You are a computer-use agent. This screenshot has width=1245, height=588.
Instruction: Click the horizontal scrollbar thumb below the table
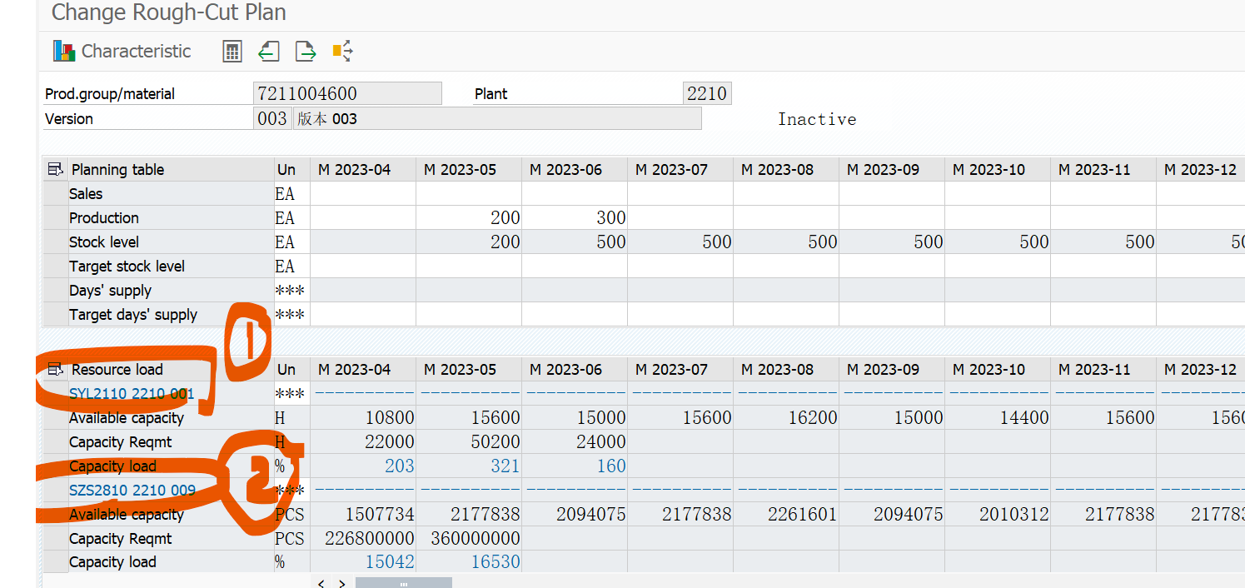[403, 584]
